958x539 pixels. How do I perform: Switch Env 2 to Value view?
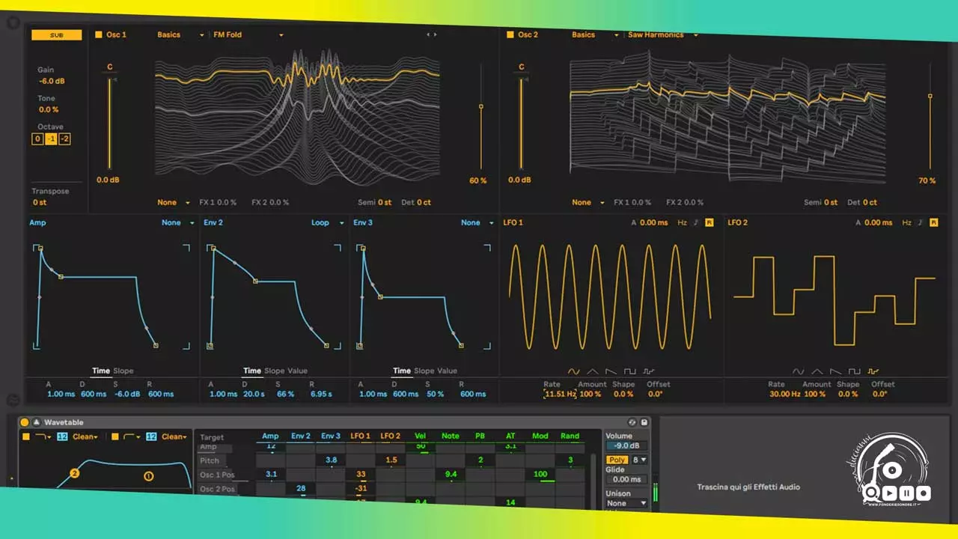click(x=297, y=371)
